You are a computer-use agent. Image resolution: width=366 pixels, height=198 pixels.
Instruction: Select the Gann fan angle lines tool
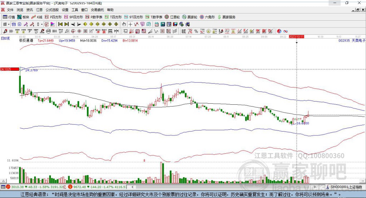[132, 31]
